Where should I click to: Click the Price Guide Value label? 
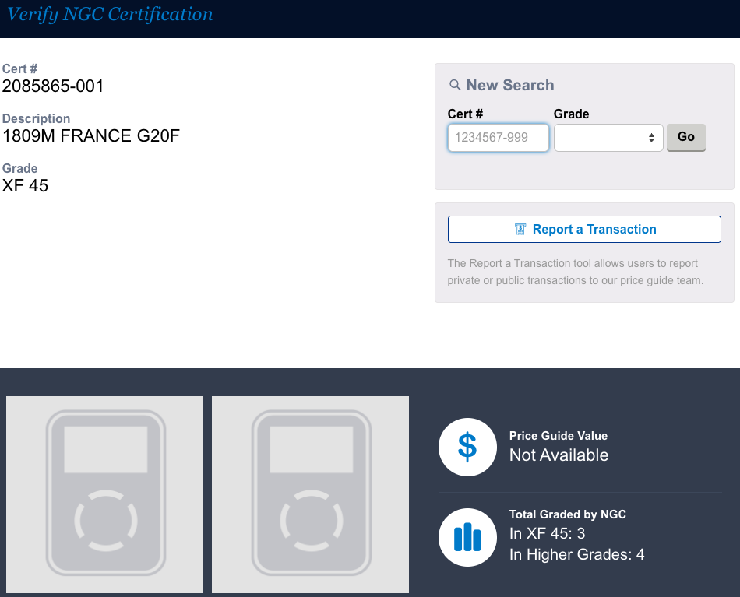[559, 436]
